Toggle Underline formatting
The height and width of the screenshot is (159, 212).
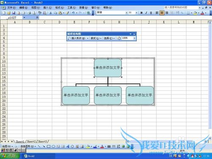click(151, 13)
